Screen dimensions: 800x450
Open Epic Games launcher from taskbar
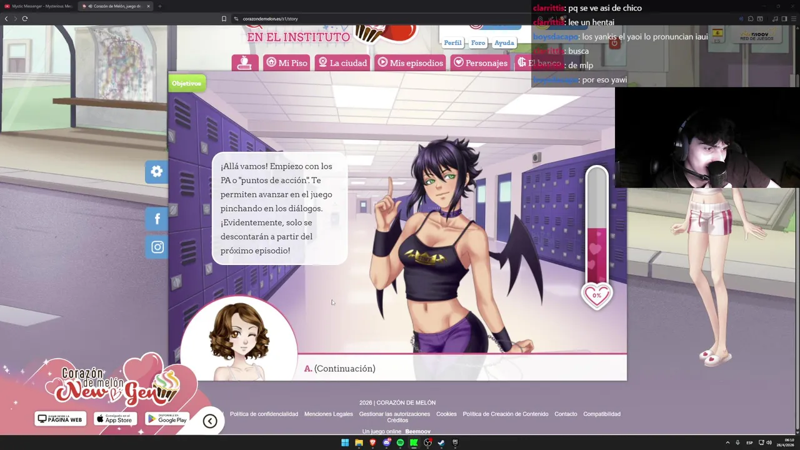coord(455,442)
